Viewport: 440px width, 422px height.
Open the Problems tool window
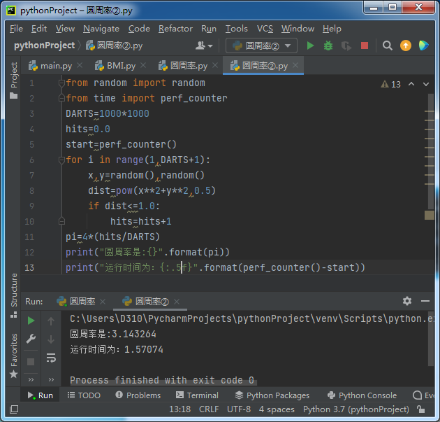(138, 395)
